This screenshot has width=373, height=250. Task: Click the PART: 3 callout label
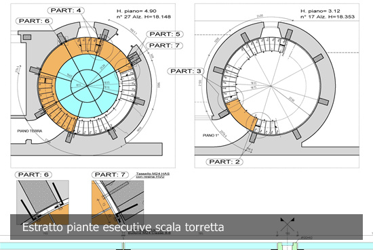[x=186, y=71]
